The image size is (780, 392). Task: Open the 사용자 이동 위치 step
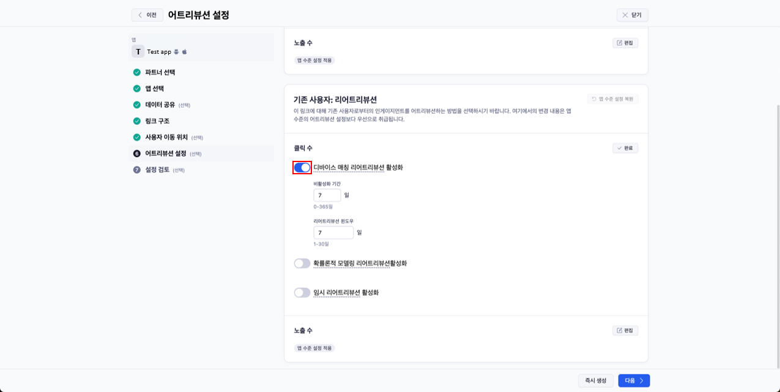(166, 138)
